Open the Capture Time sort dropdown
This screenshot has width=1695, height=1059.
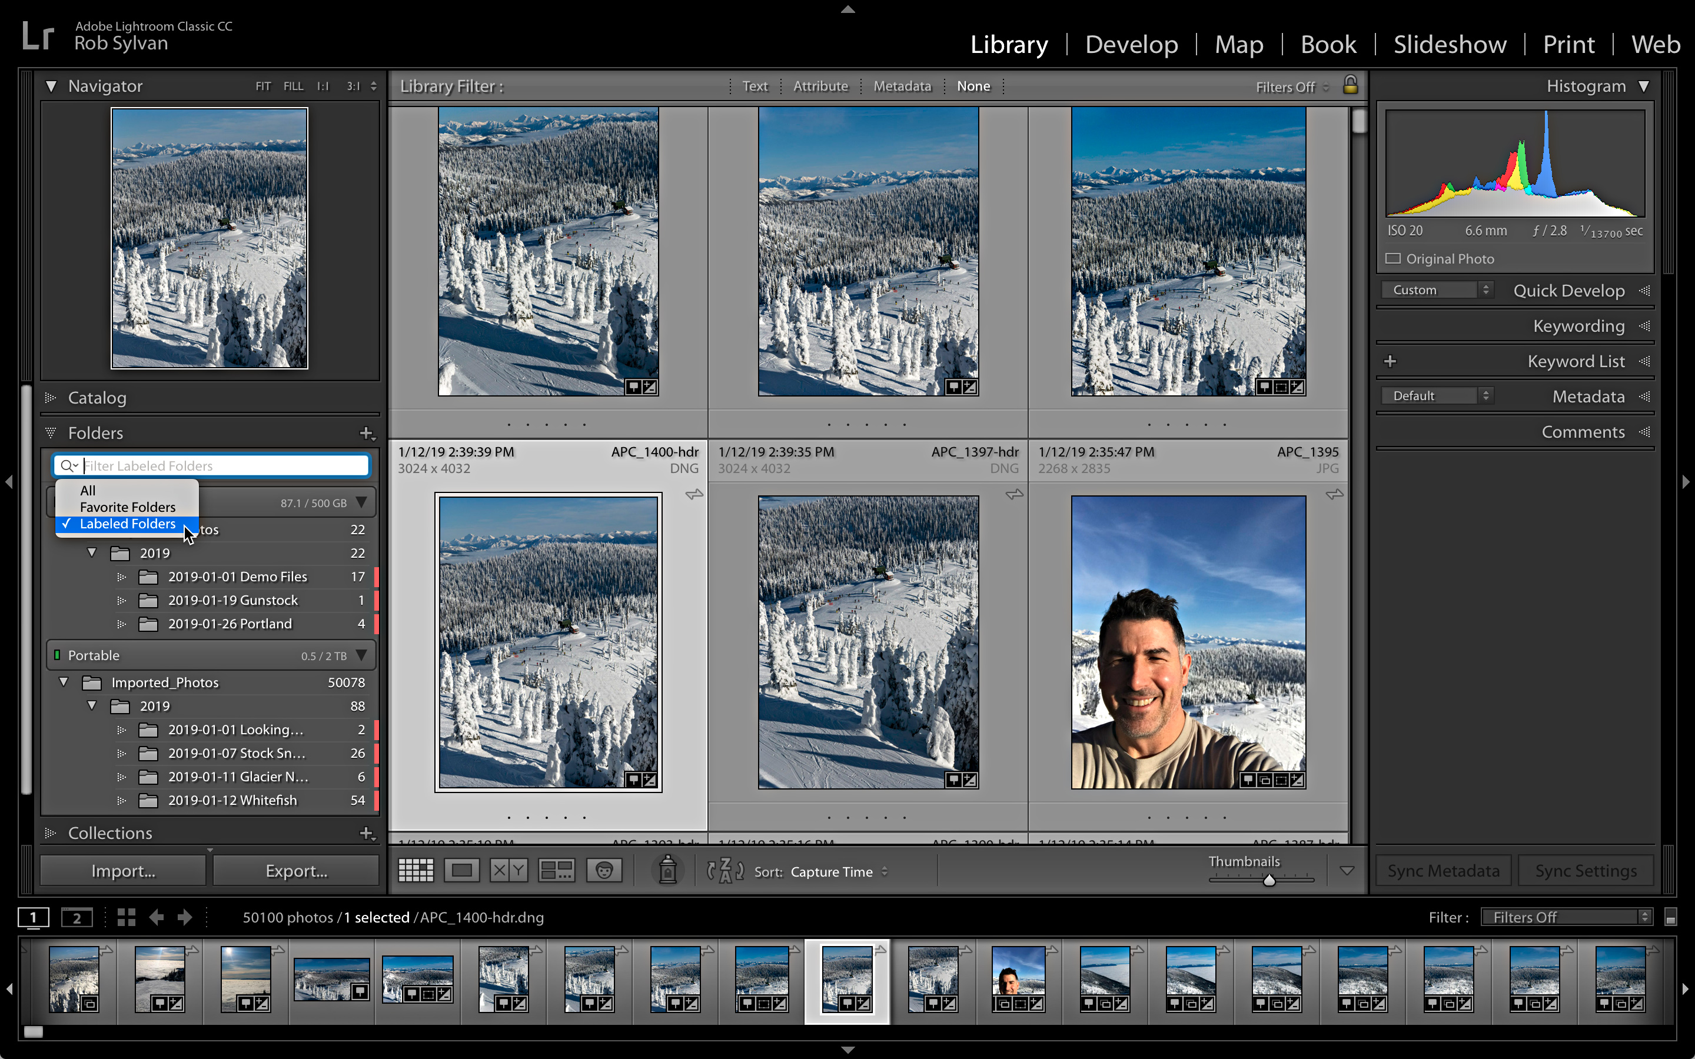839,871
